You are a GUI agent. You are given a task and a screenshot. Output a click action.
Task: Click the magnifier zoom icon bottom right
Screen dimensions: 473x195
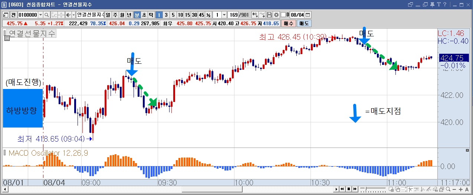448,189
